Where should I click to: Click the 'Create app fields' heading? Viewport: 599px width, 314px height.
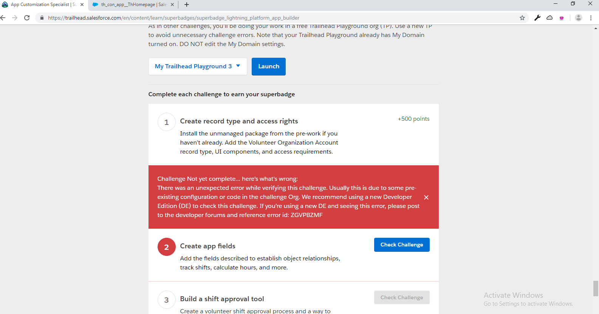tap(207, 246)
